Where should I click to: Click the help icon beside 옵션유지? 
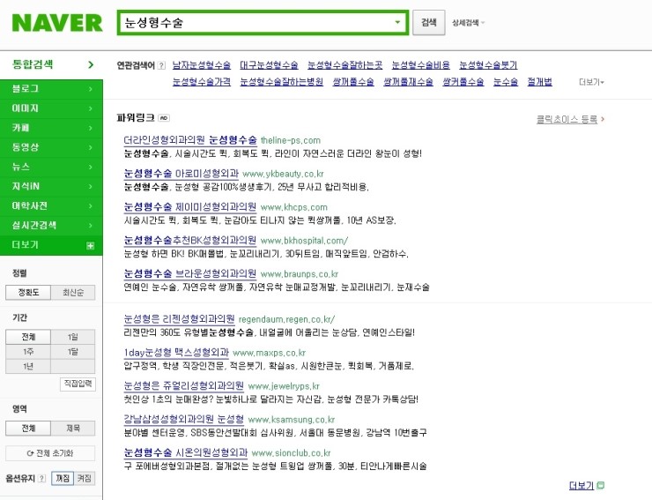pos(41,478)
